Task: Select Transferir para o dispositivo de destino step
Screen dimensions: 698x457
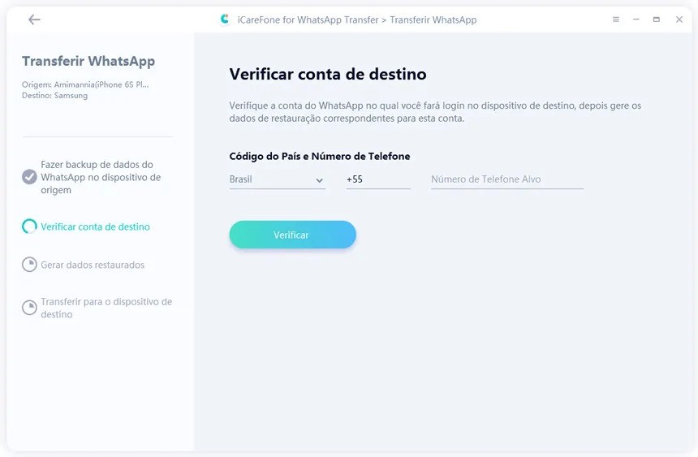Action: pyautogui.click(x=106, y=308)
